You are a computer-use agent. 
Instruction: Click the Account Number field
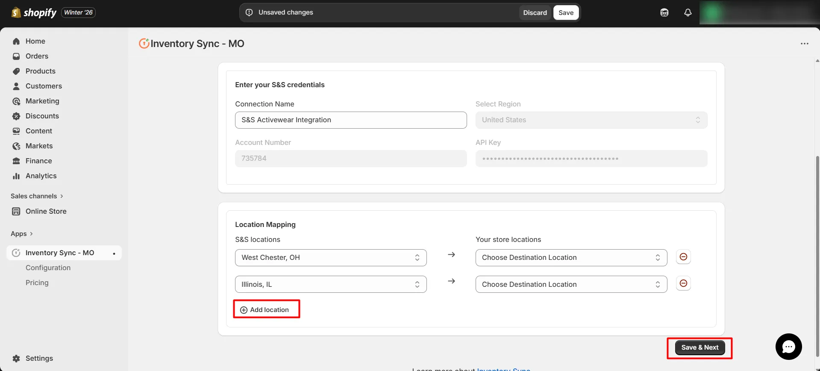click(x=351, y=159)
